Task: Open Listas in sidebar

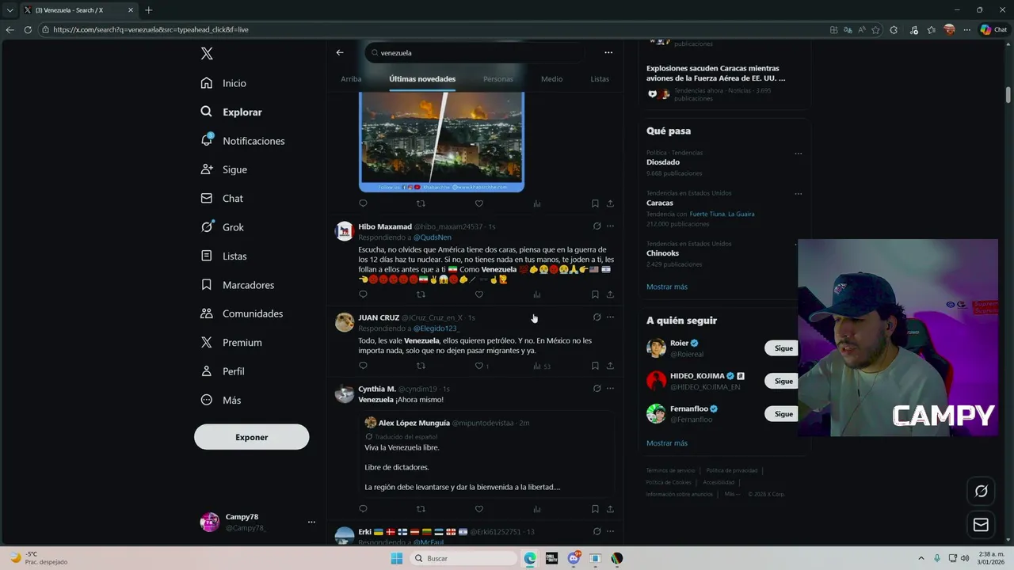Action: point(223,256)
